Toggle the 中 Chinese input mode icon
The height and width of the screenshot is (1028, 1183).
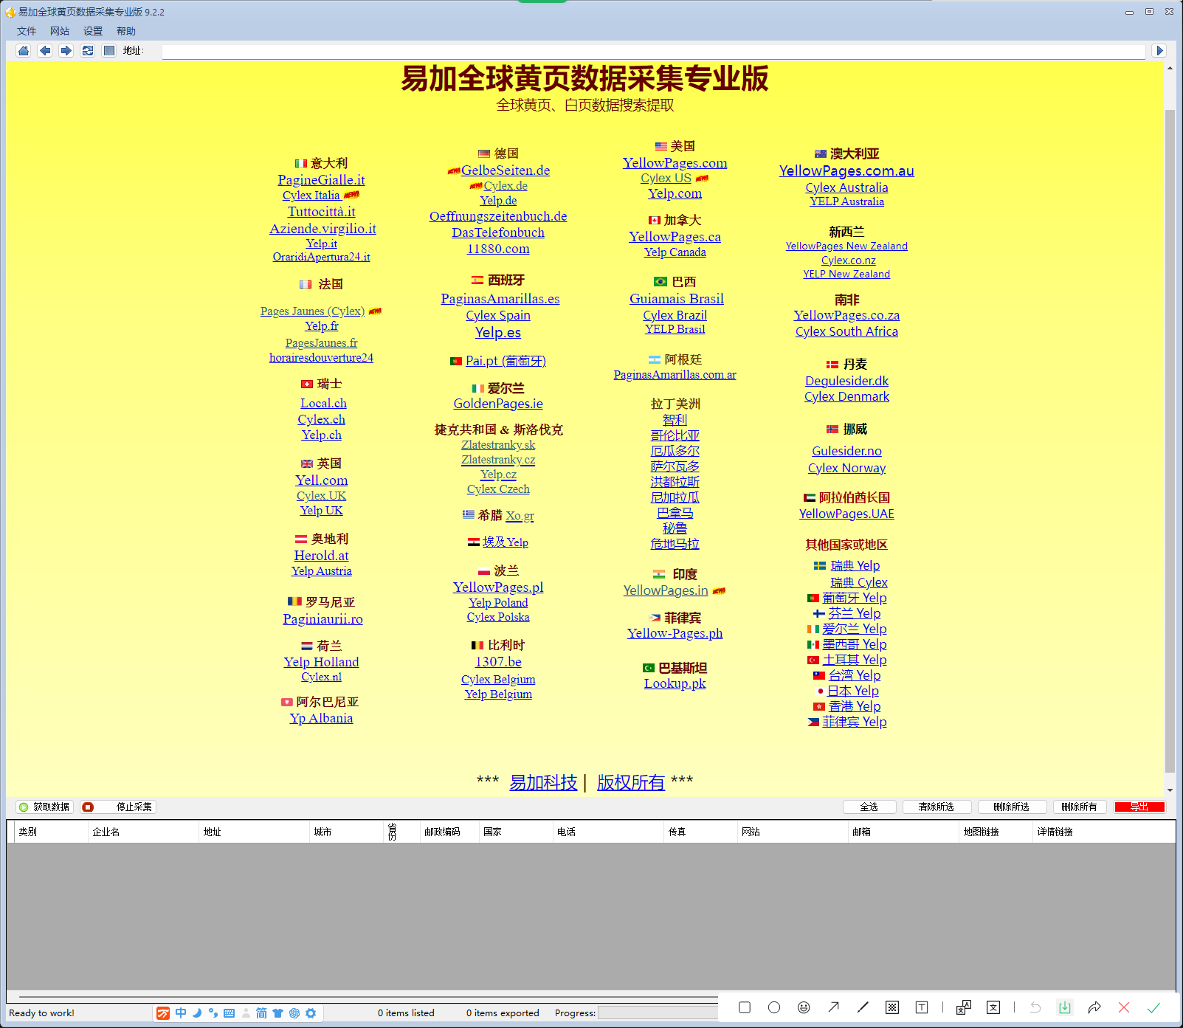[x=181, y=1013]
